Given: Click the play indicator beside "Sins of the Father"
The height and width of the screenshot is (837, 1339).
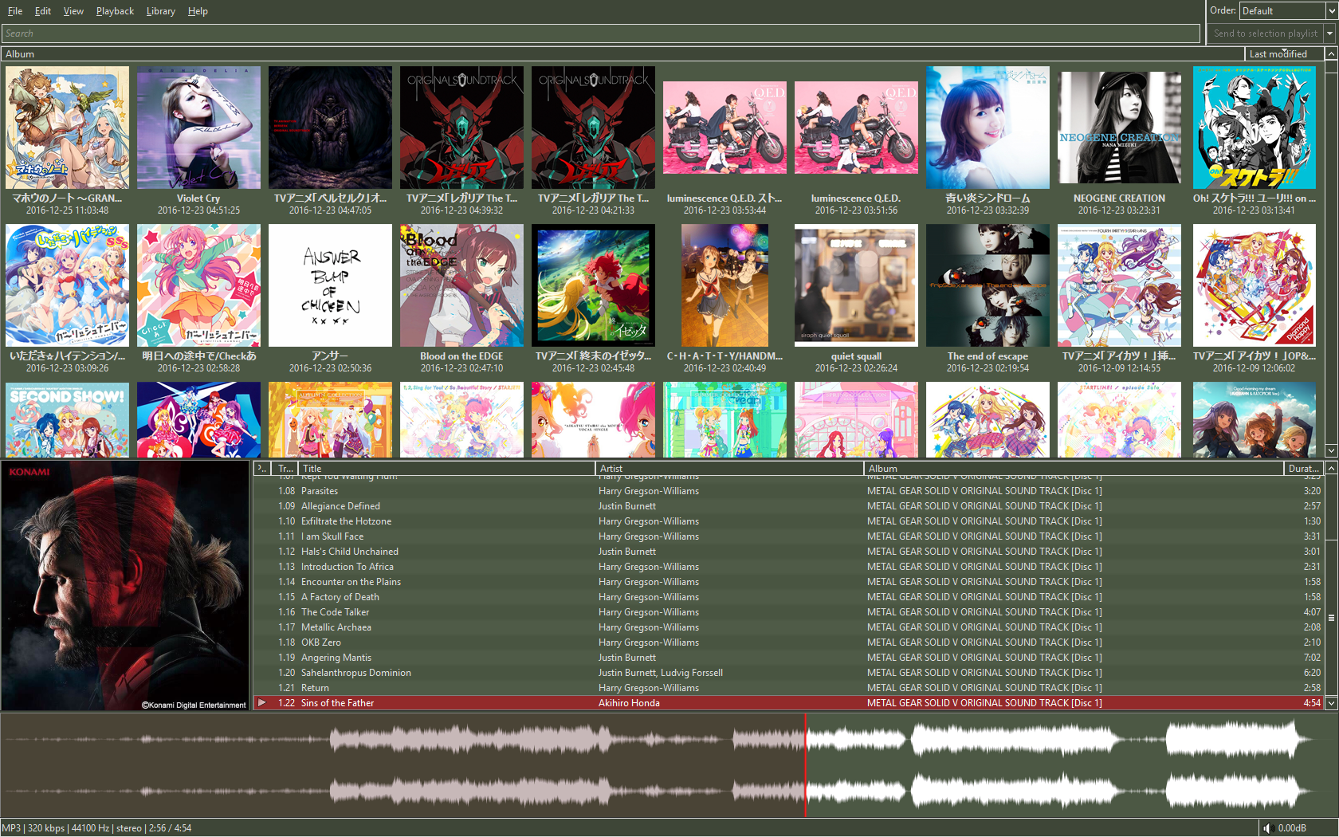Looking at the screenshot, I should pyautogui.click(x=262, y=702).
